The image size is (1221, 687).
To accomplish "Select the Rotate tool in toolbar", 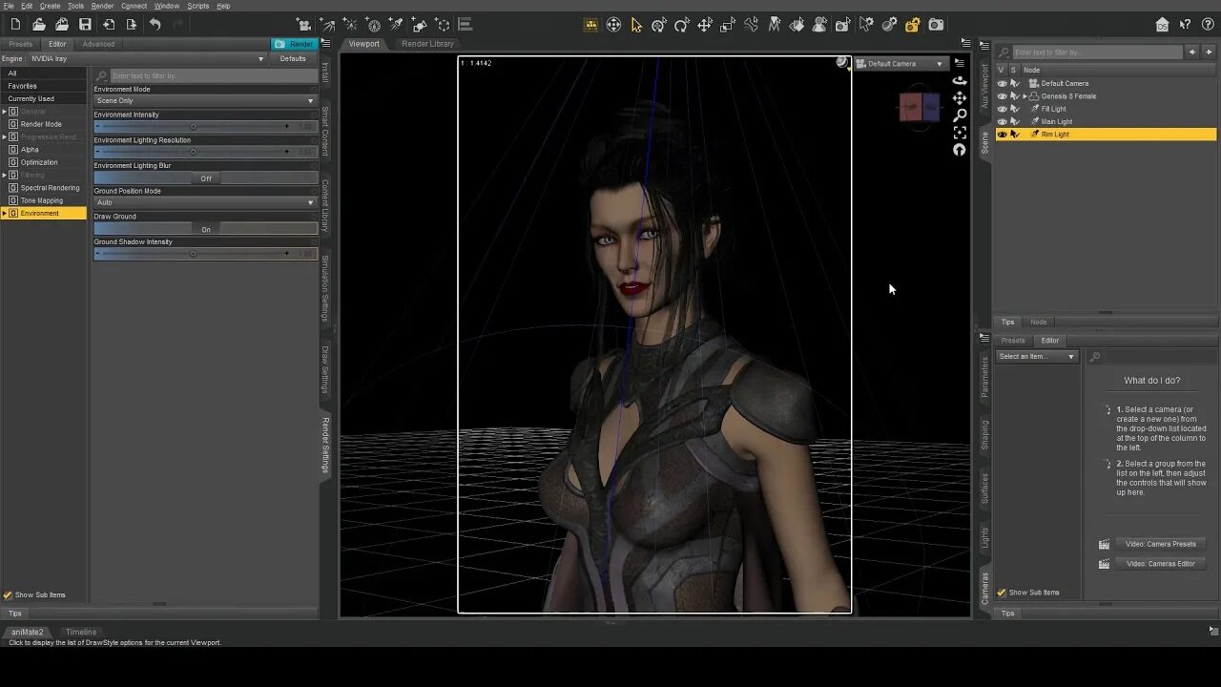I will [x=682, y=25].
